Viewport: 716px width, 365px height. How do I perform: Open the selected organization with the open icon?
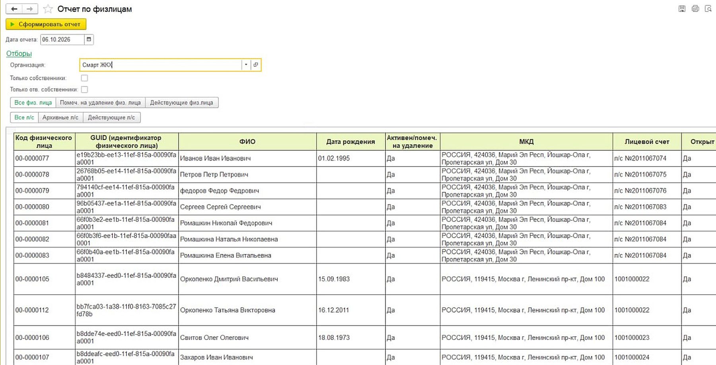pos(256,65)
